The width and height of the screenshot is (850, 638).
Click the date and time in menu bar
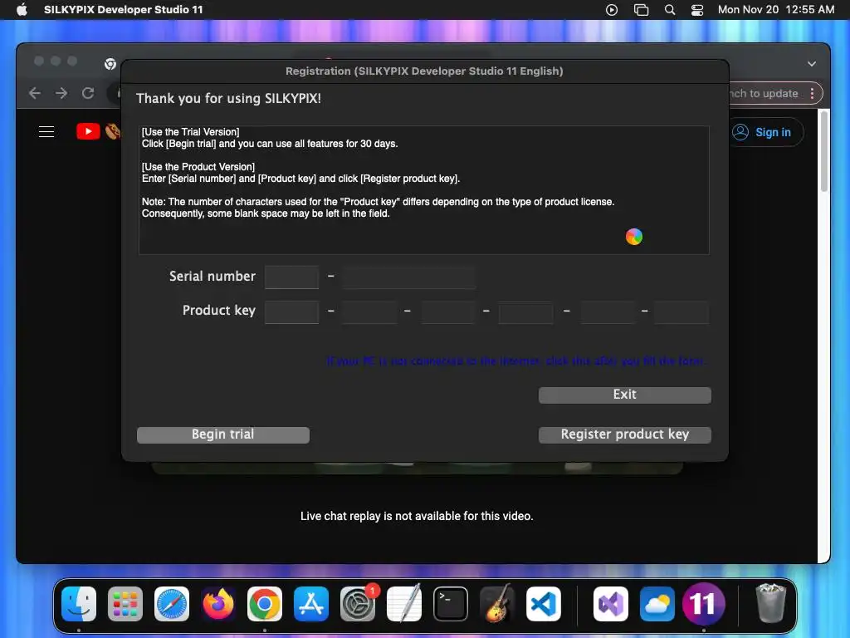(x=776, y=9)
